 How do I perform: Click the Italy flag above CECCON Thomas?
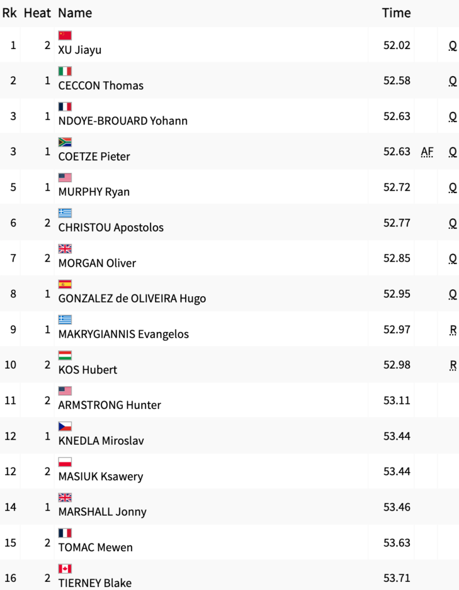pyautogui.click(x=65, y=71)
